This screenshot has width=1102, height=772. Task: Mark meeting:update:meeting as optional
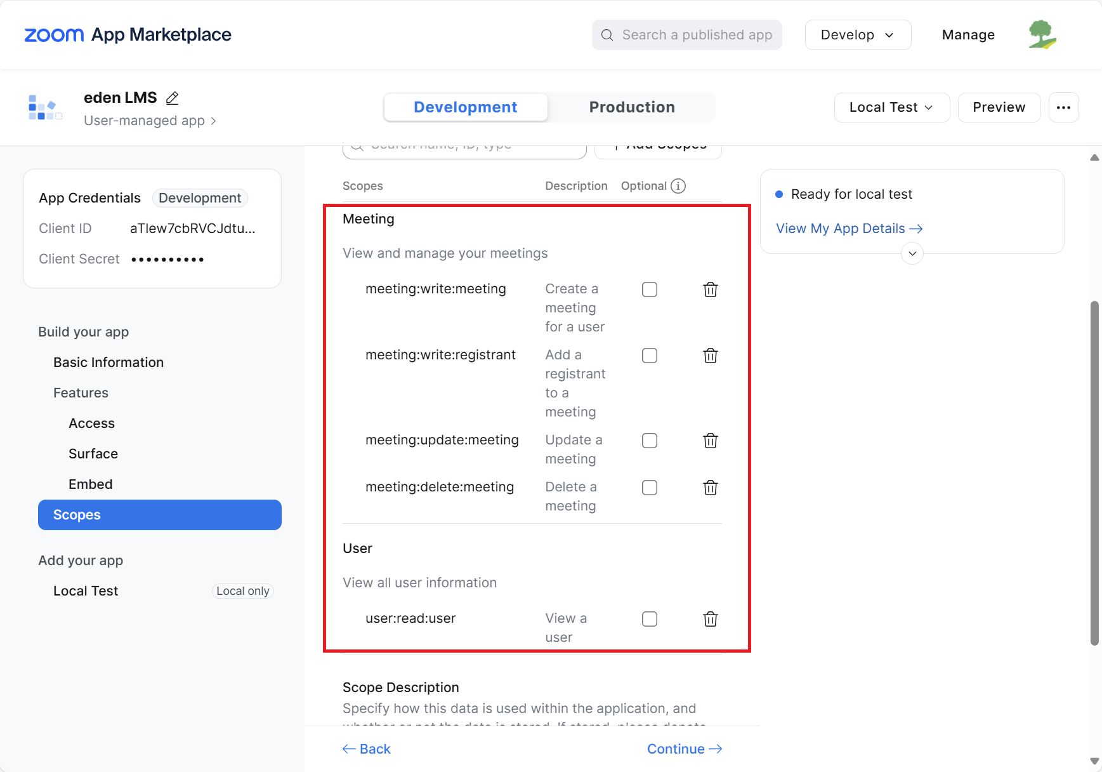click(650, 441)
